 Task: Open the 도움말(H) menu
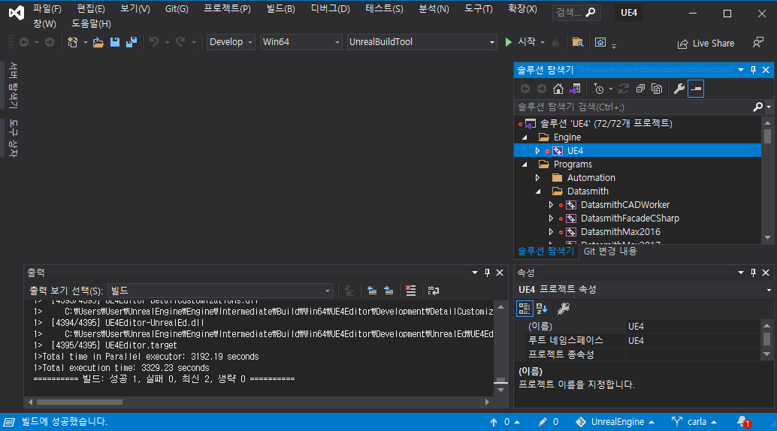[x=91, y=24]
